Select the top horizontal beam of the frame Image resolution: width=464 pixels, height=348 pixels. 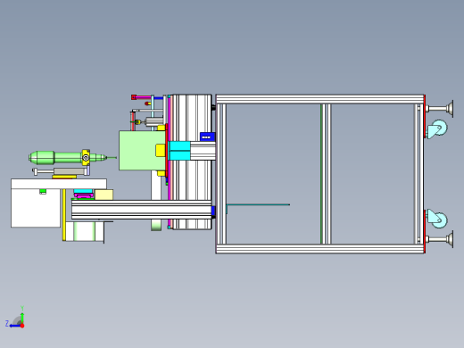(319, 99)
